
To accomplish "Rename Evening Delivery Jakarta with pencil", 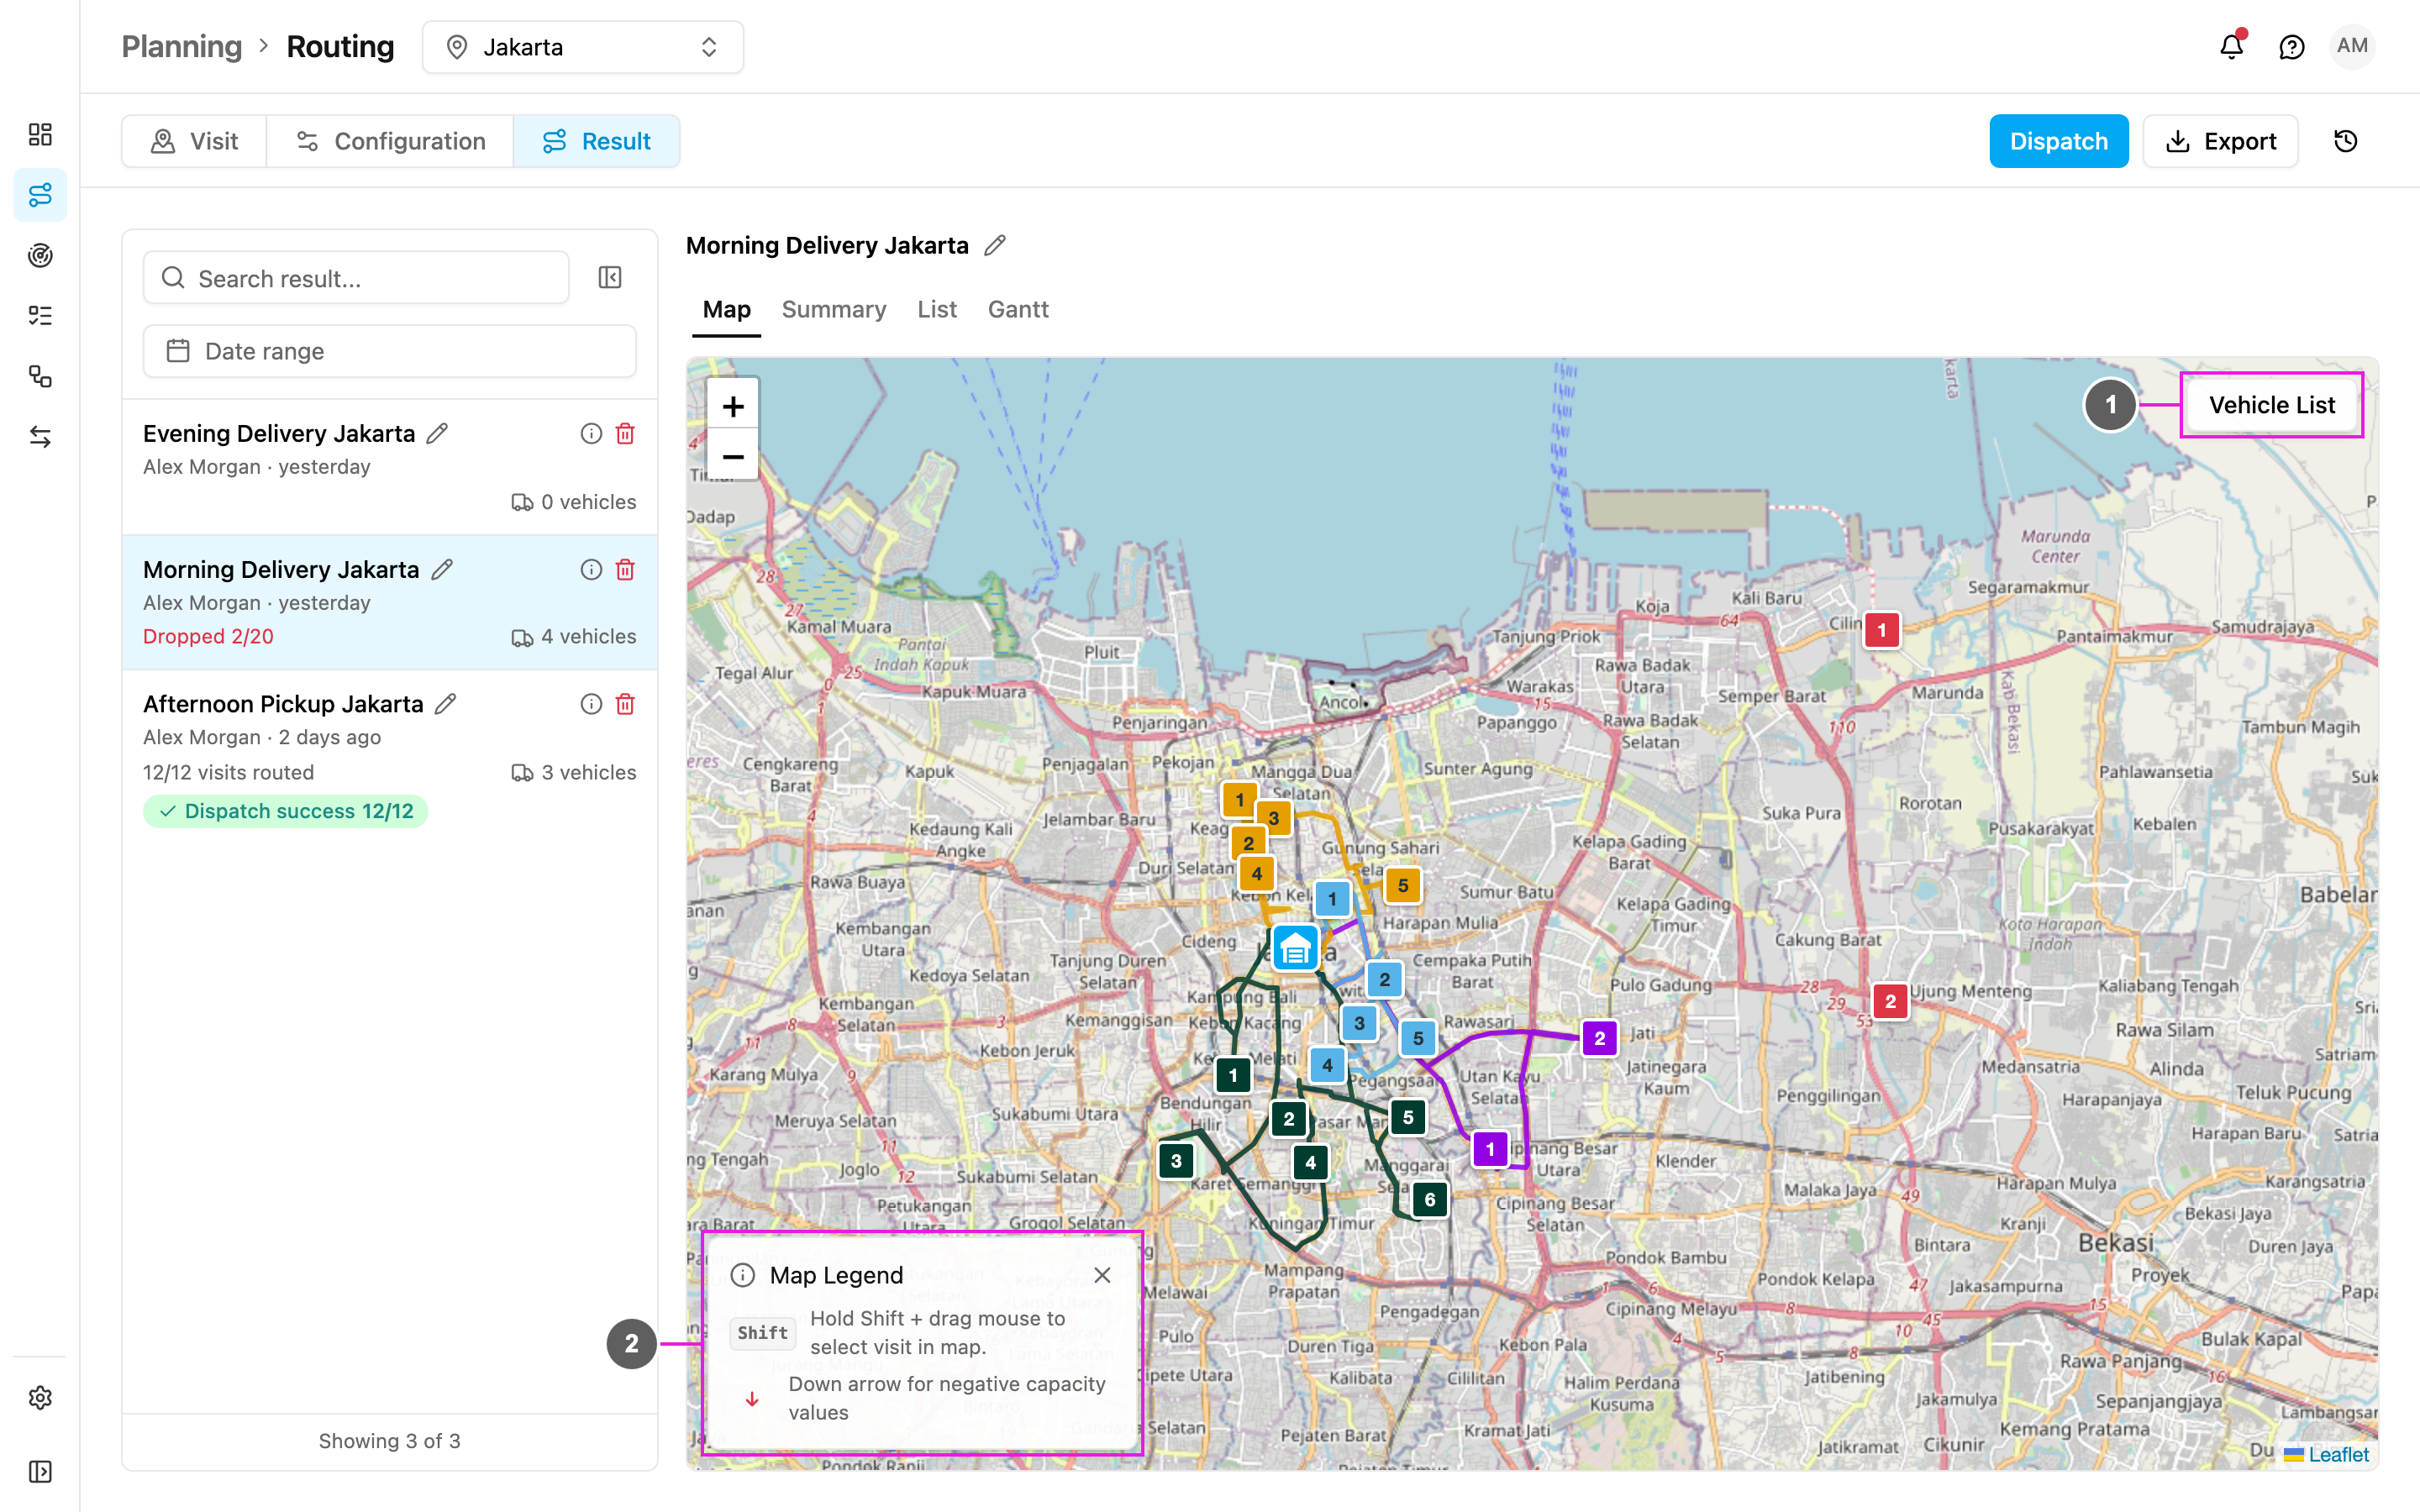I will 437,433.
